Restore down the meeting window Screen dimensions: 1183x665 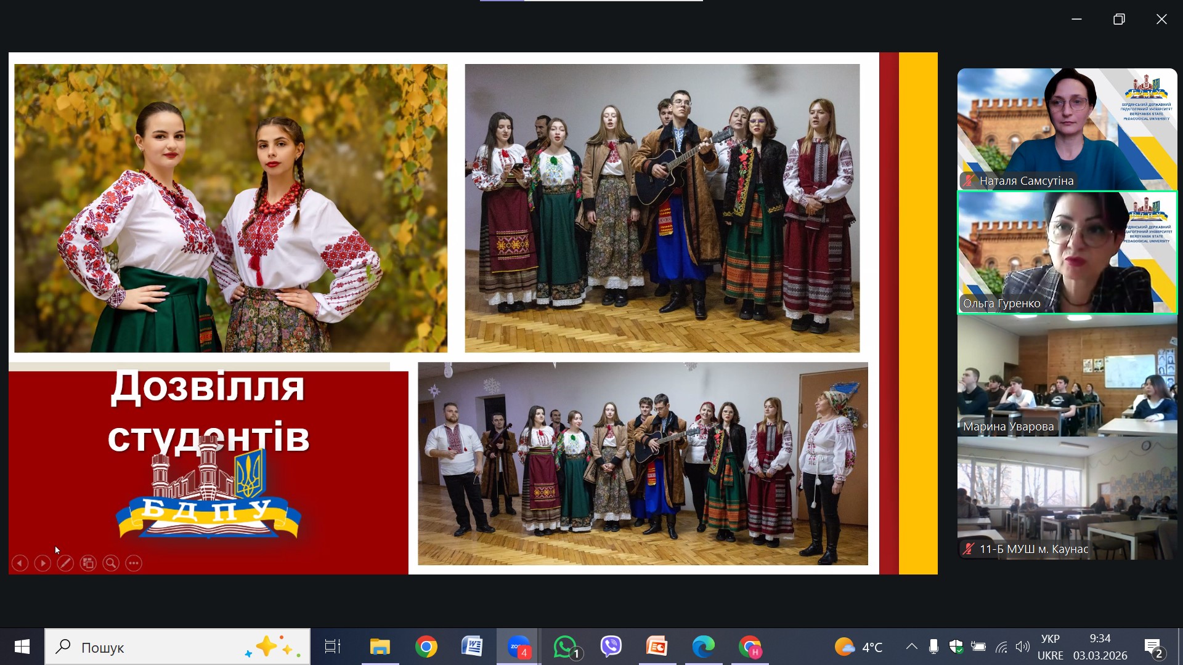pos(1119,19)
